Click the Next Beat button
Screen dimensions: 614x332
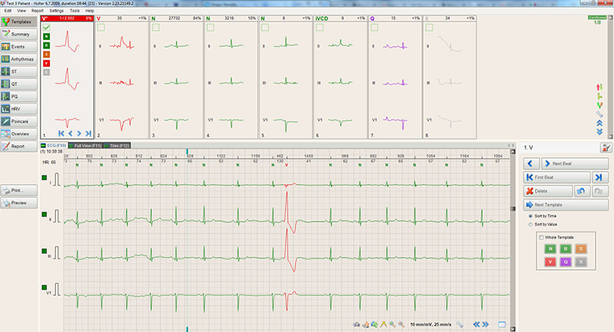pos(575,163)
